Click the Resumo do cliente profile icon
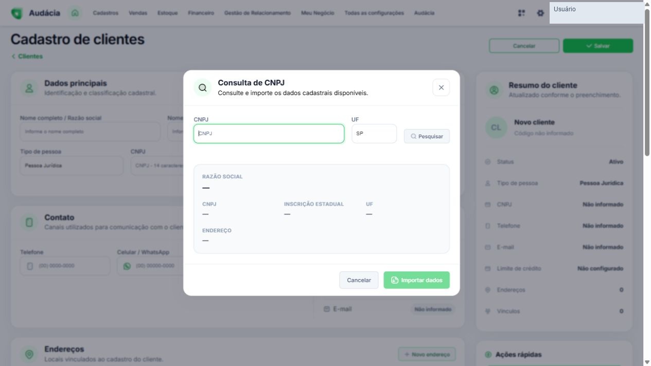 coord(494,90)
